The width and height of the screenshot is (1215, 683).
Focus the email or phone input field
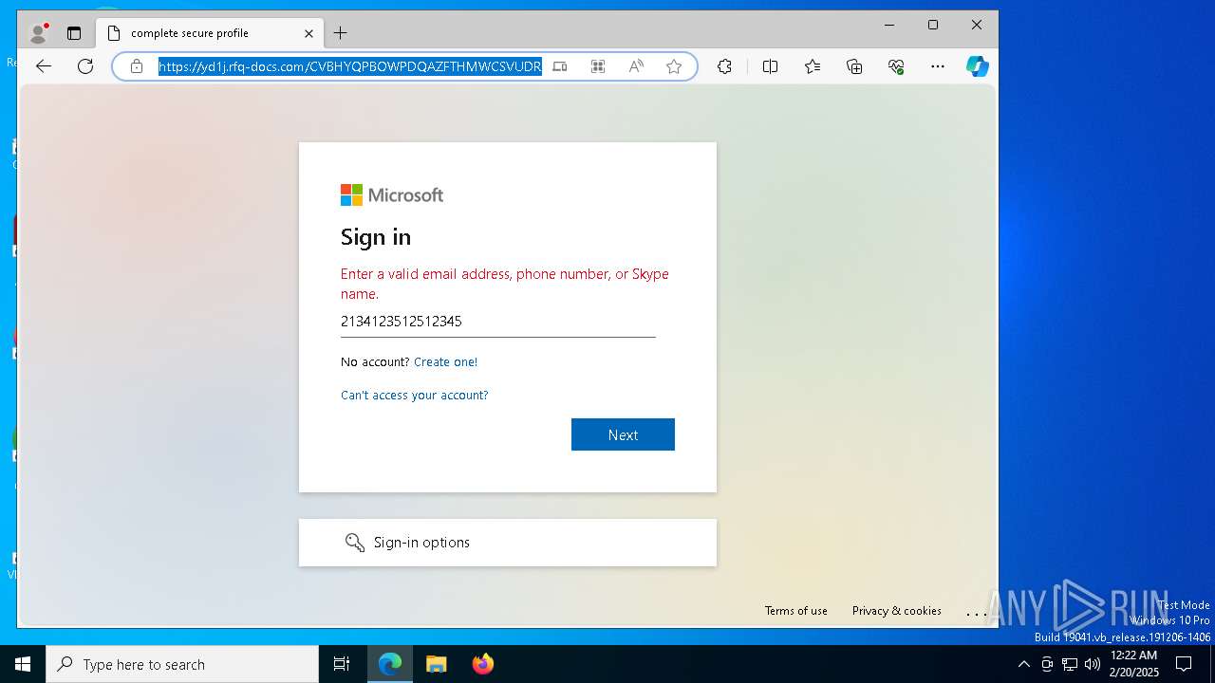(x=498, y=322)
